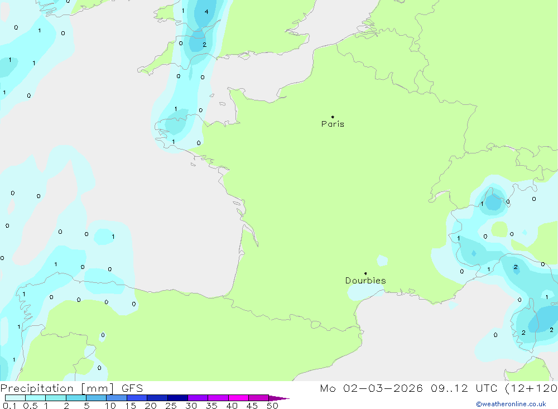This screenshot has width=558, height=409.
Task: Pick the 5–10 mm legend swatch
Action: 96,398
